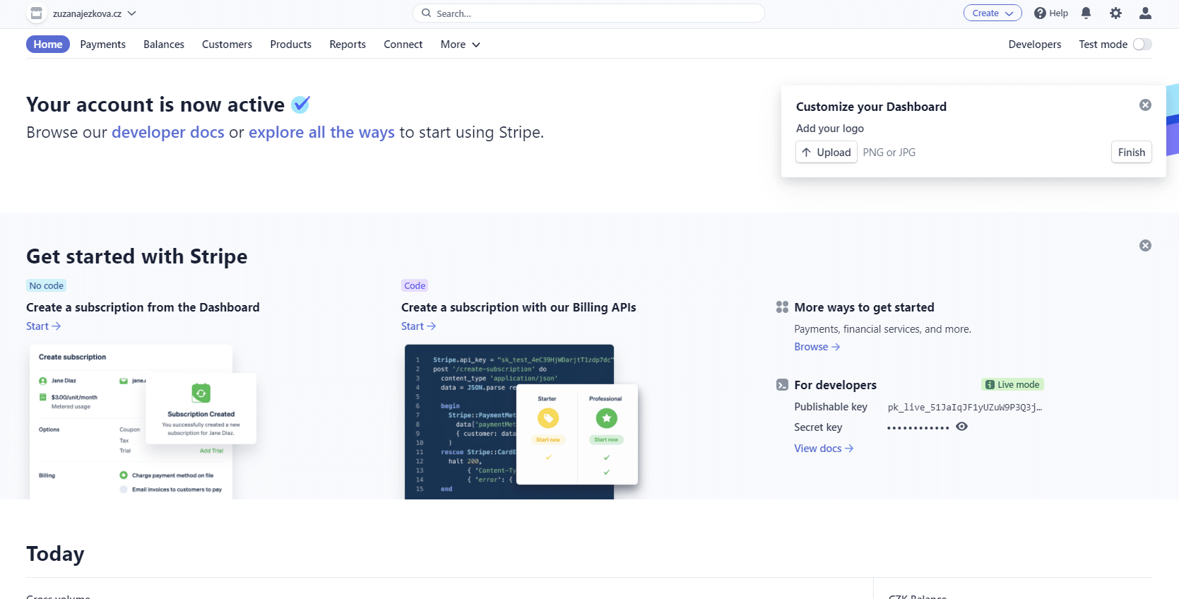Go to the Home tab
Screen dimensions: 1179x599
[48, 45]
